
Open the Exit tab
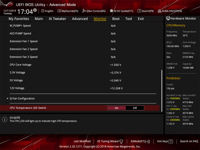[141, 19]
